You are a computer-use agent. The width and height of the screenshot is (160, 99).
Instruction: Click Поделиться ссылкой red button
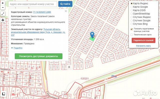point(143,40)
